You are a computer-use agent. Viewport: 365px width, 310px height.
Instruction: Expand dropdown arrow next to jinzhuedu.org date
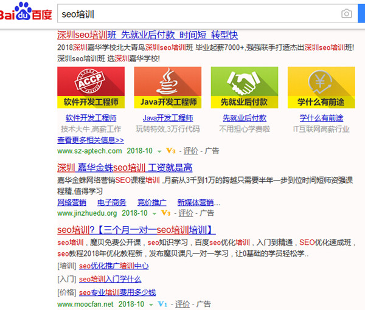(x=155, y=214)
